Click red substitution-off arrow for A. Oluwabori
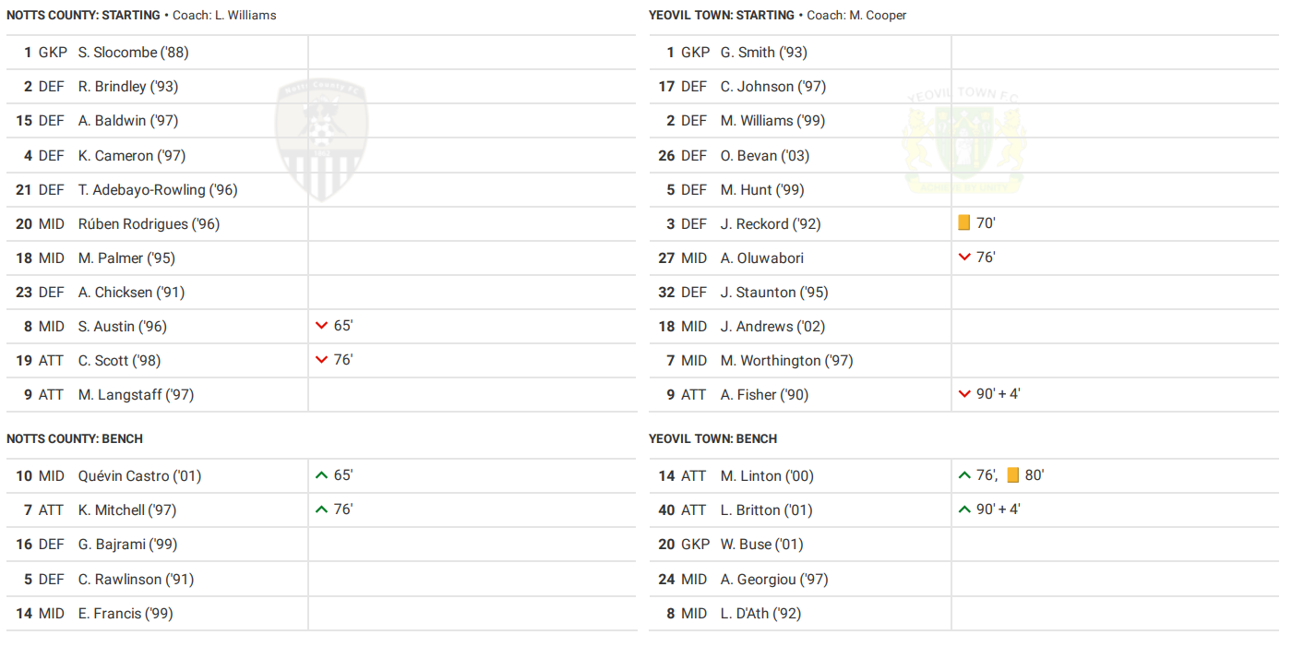Viewport: 1292px width, 647px height. [964, 258]
